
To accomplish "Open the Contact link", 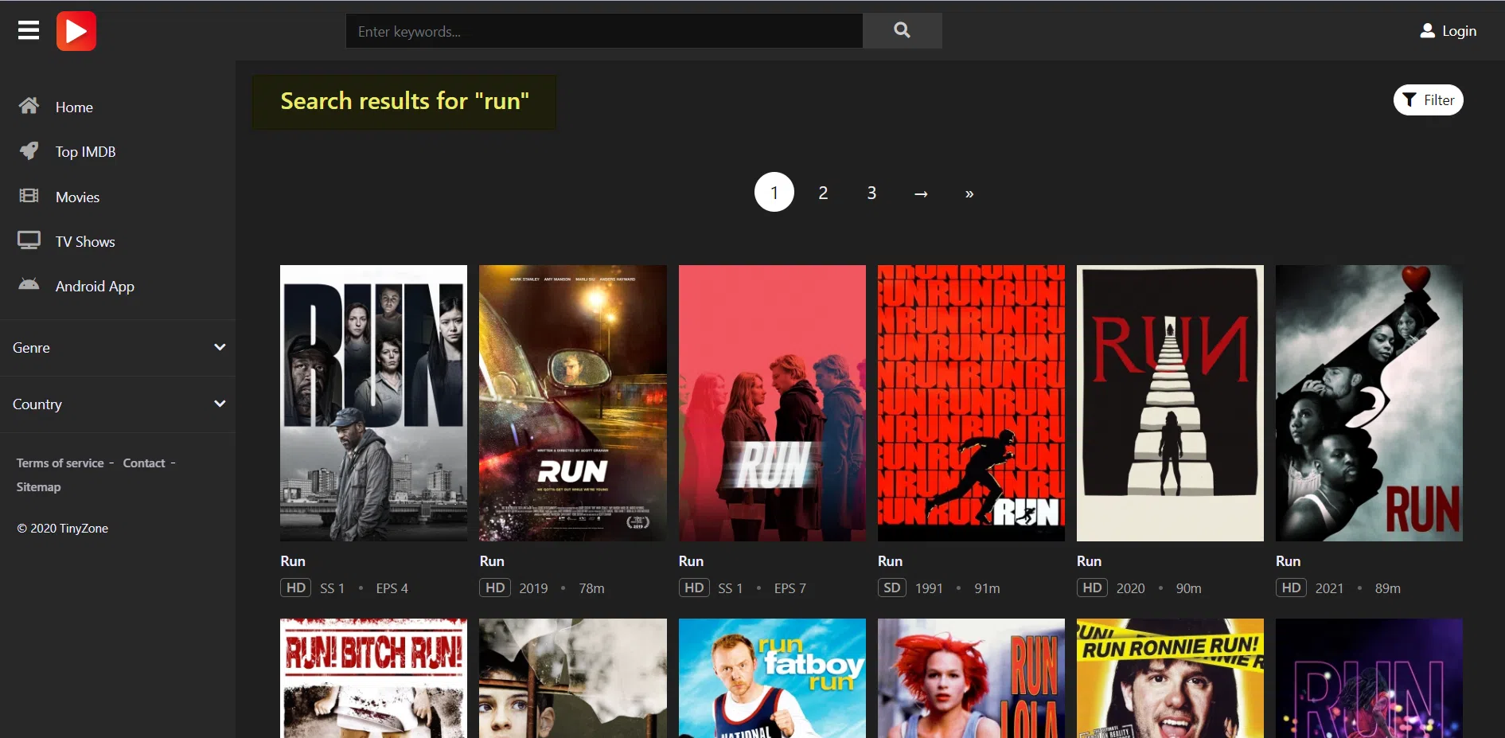I will click(144, 463).
